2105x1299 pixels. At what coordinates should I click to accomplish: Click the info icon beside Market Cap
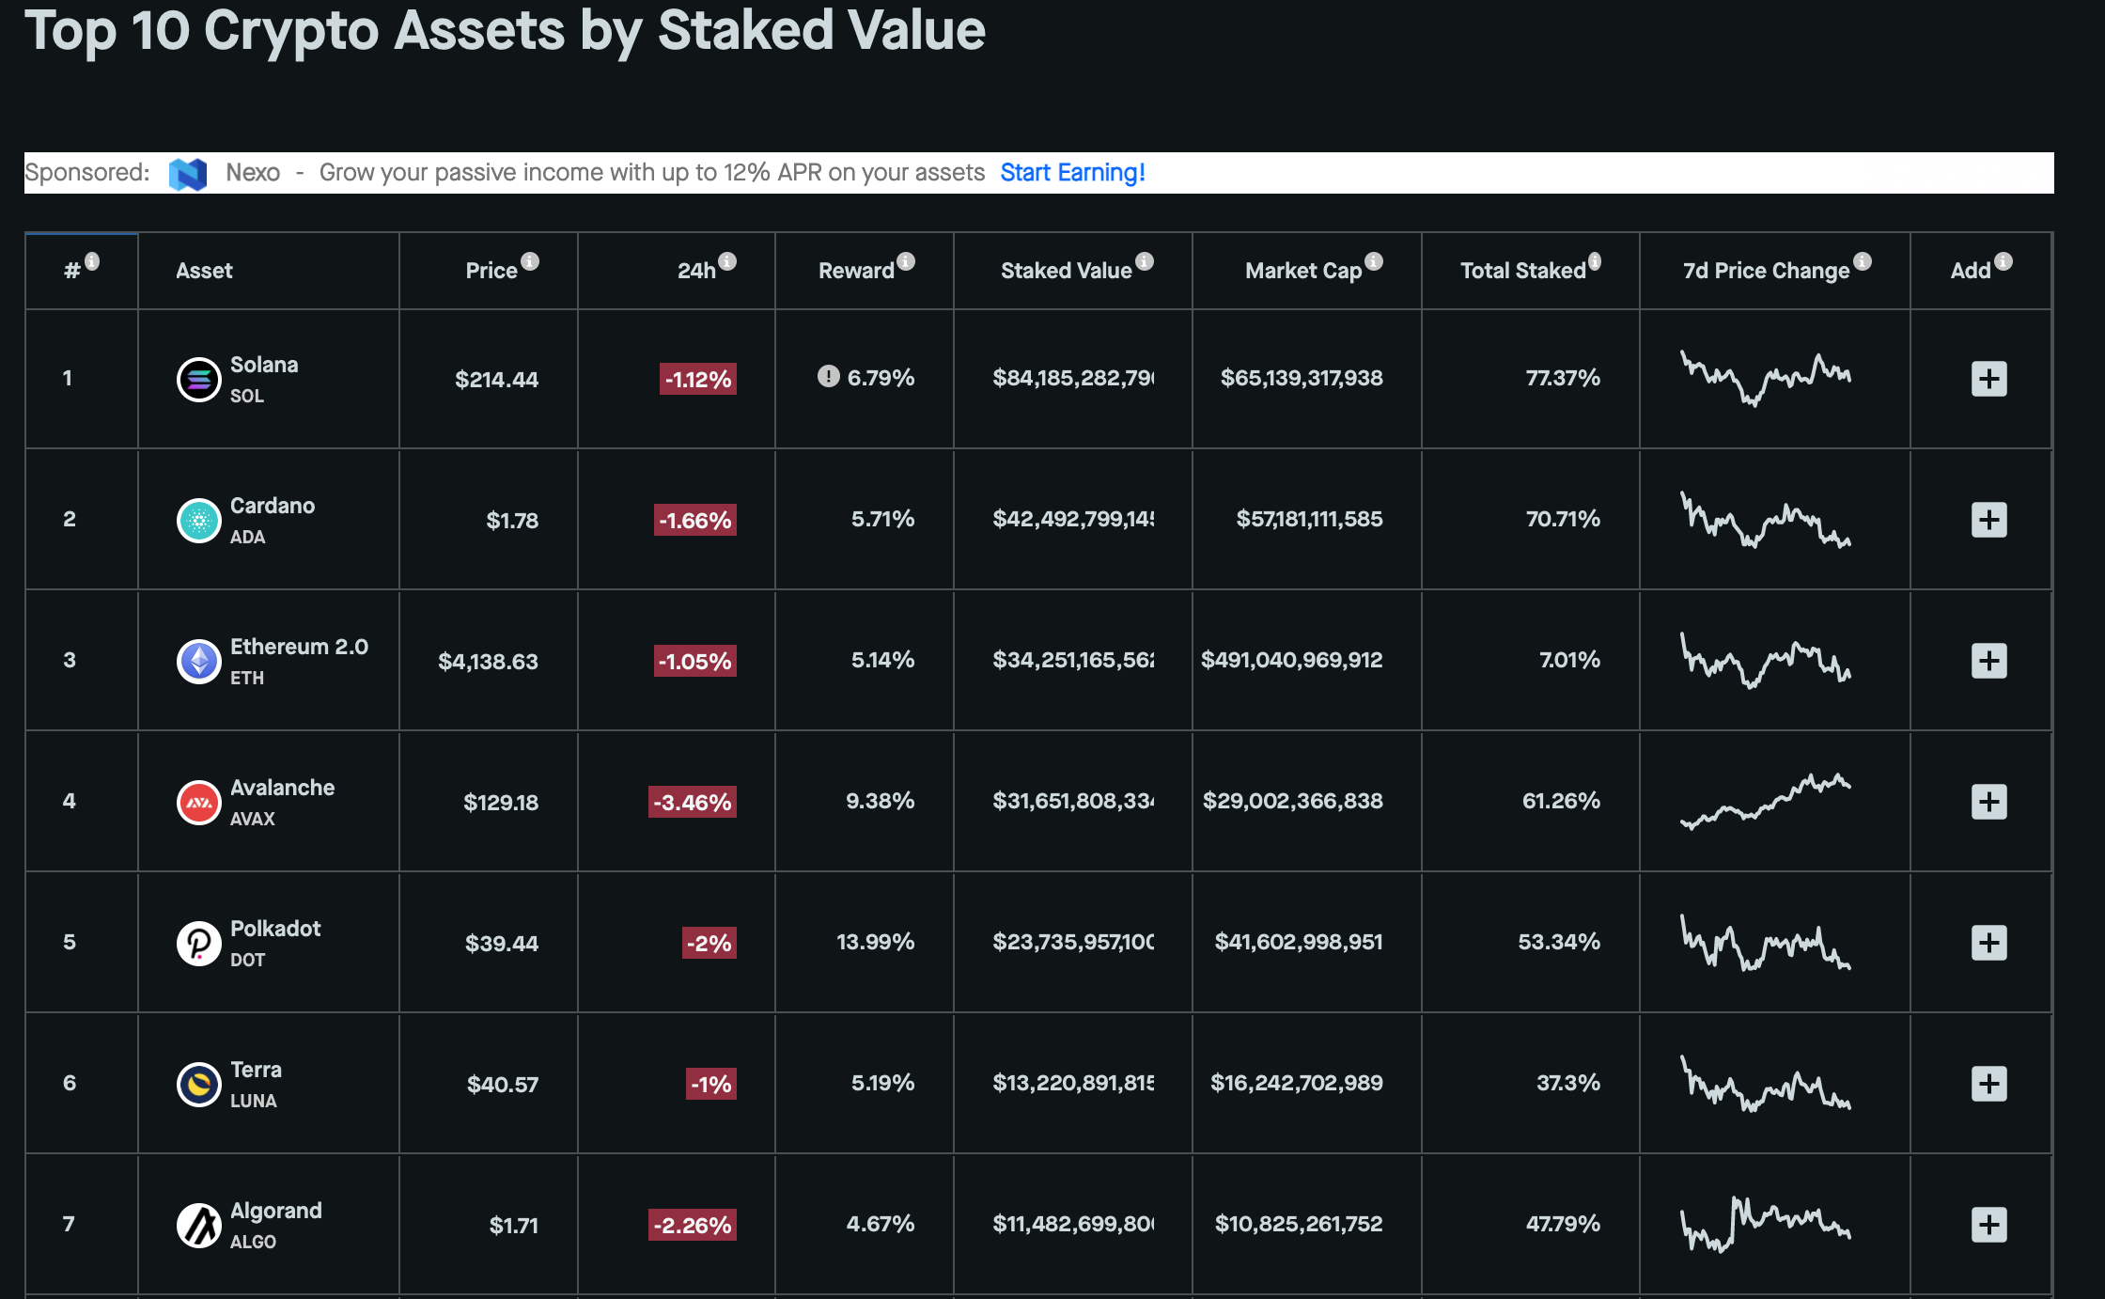pyautogui.click(x=1374, y=261)
